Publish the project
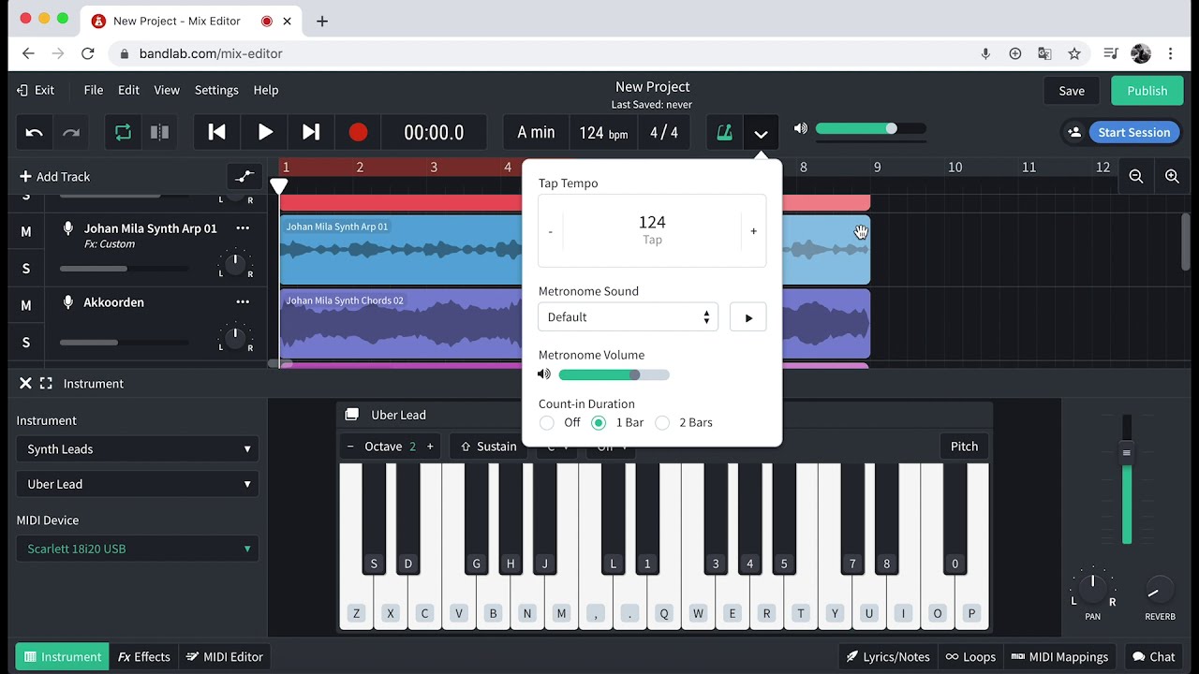The image size is (1199, 674). 1147,91
